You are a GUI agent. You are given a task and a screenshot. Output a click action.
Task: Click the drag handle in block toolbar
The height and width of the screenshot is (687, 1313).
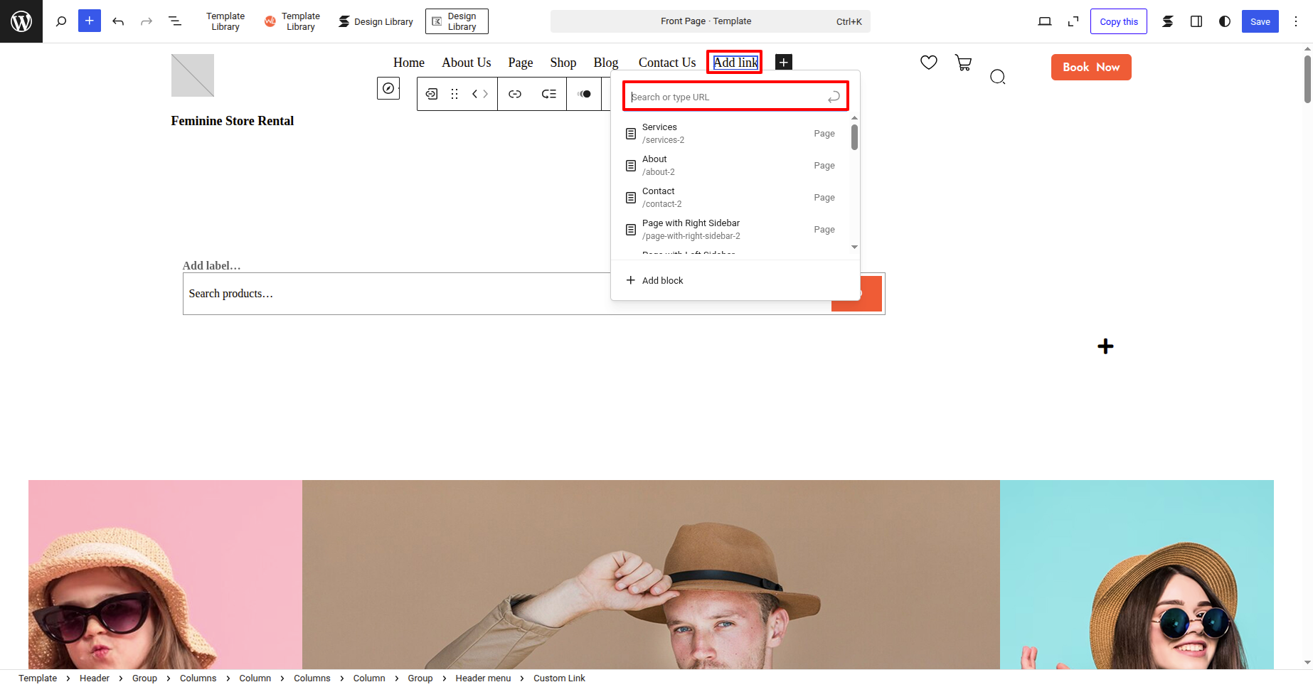tap(455, 94)
